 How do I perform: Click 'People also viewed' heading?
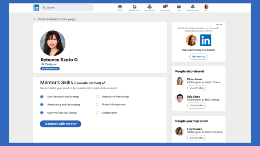[190, 71]
